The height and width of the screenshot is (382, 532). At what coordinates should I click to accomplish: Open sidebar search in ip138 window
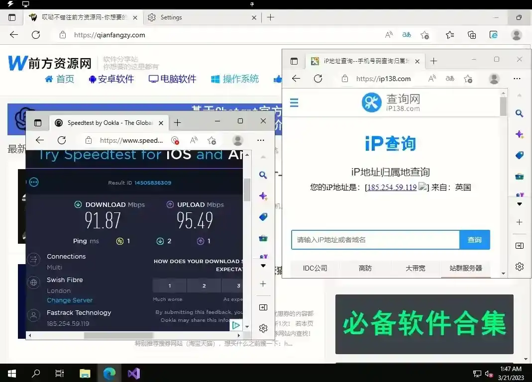519,113
